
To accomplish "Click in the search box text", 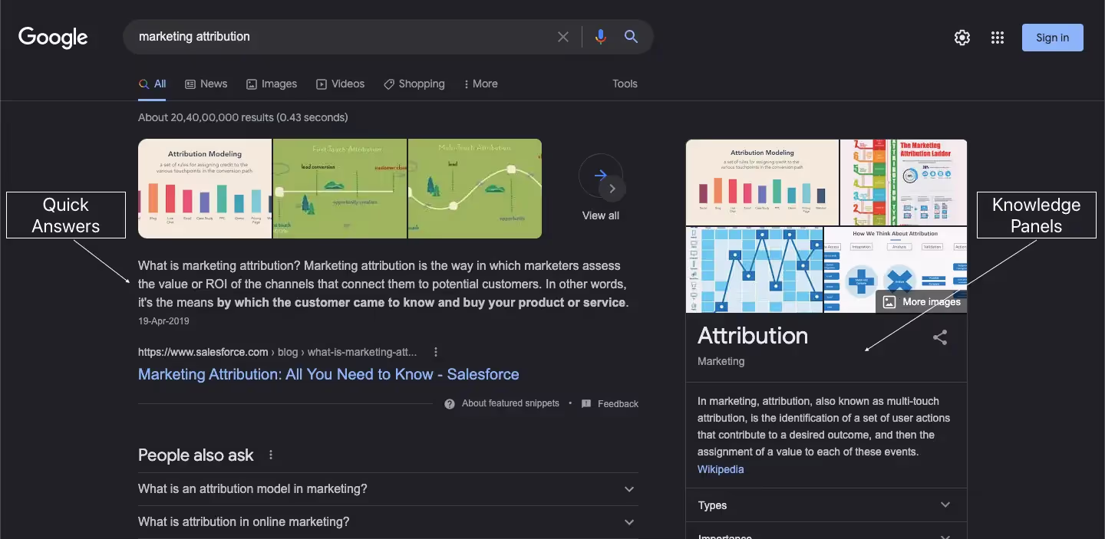I will 194,37.
